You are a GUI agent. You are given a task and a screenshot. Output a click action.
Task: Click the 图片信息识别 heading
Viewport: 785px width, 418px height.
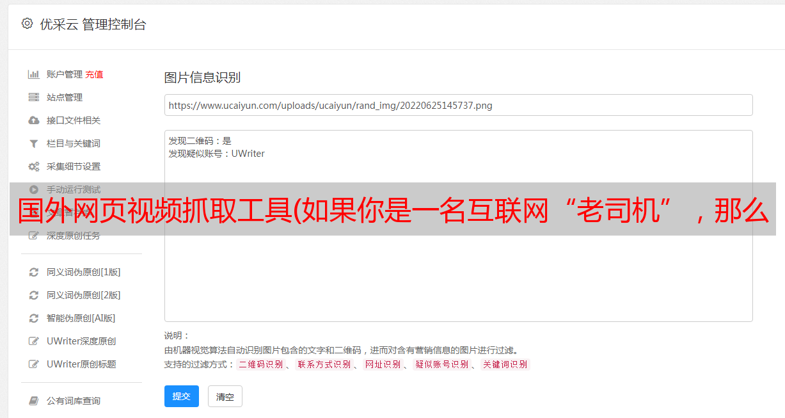(202, 77)
